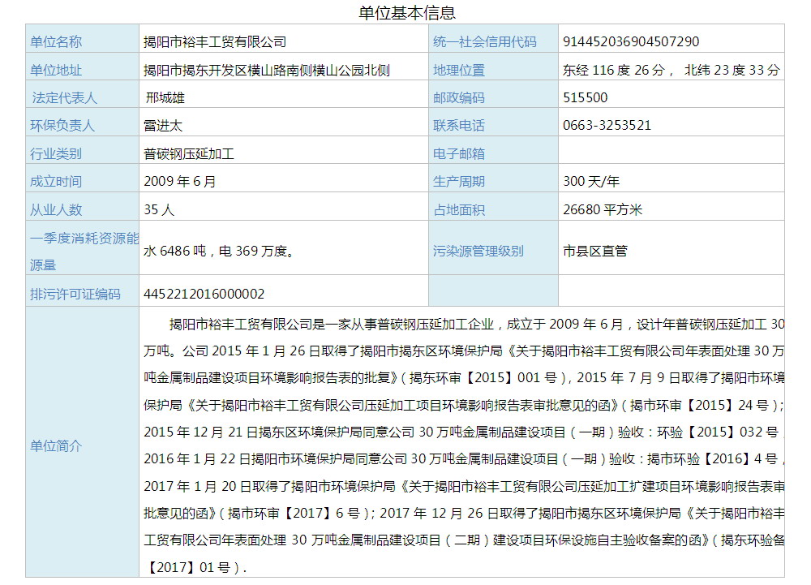Click the date 2009 年 6 月 in the 成立时间 row
The image size is (811, 585).
[179, 182]
